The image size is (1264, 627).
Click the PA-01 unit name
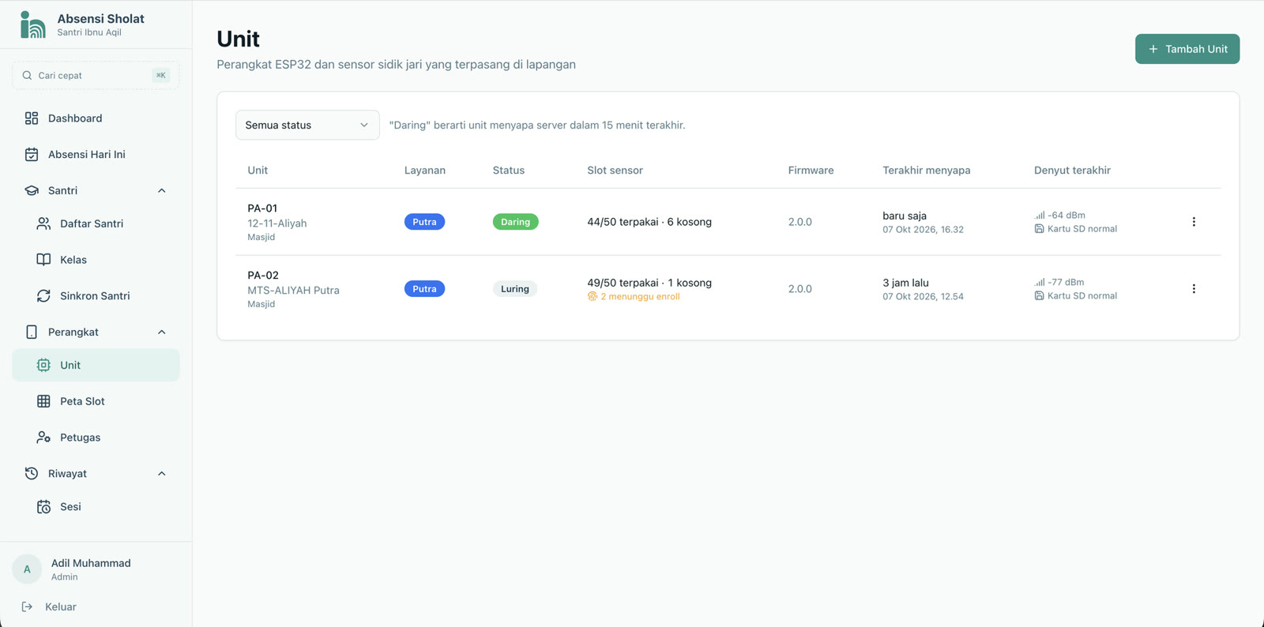[x=262, y=208]
